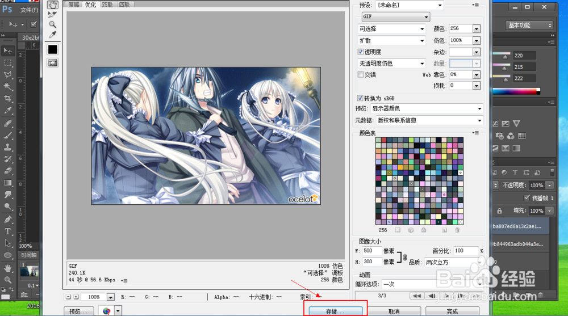Open the 预设 preset dropdown
The width and height of the screenshot is (568, 316).
(410, 5)
